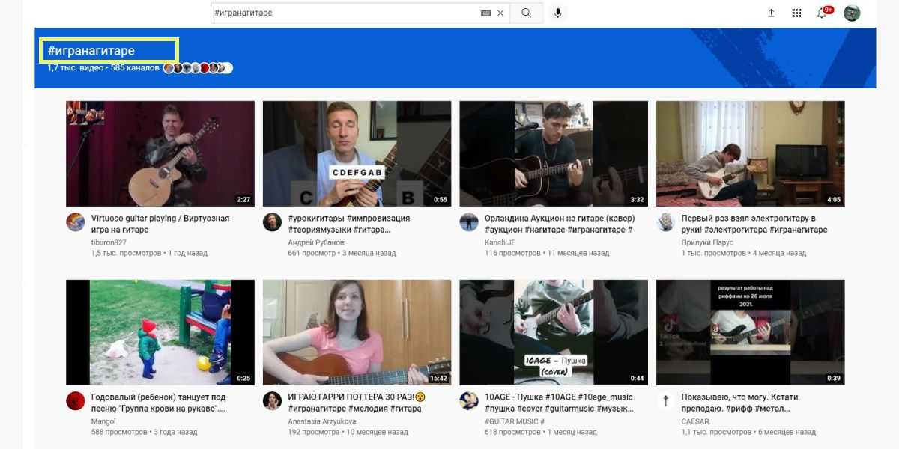
Task: Open the YouTube apps grid icon
Action: pos(796,13)
